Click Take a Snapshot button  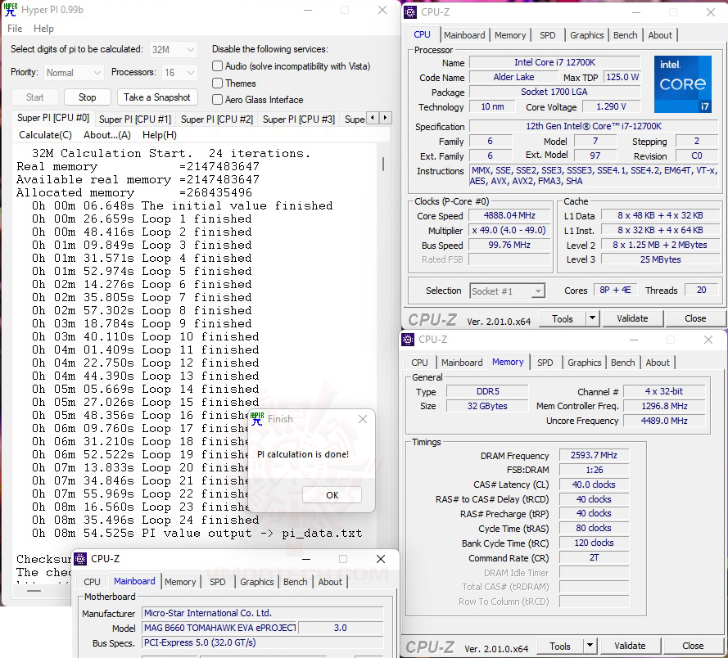click(157, 97)
